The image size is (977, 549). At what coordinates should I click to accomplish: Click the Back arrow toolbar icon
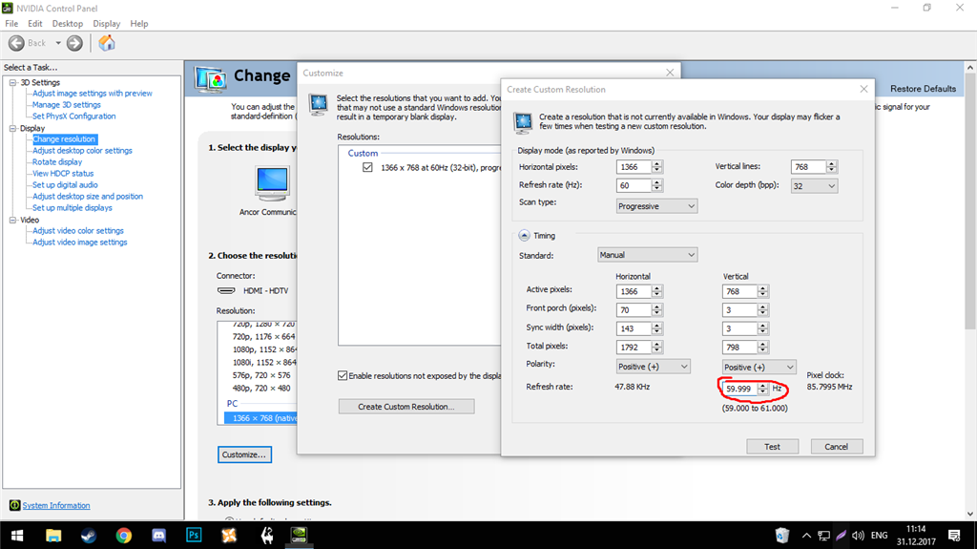17,43
